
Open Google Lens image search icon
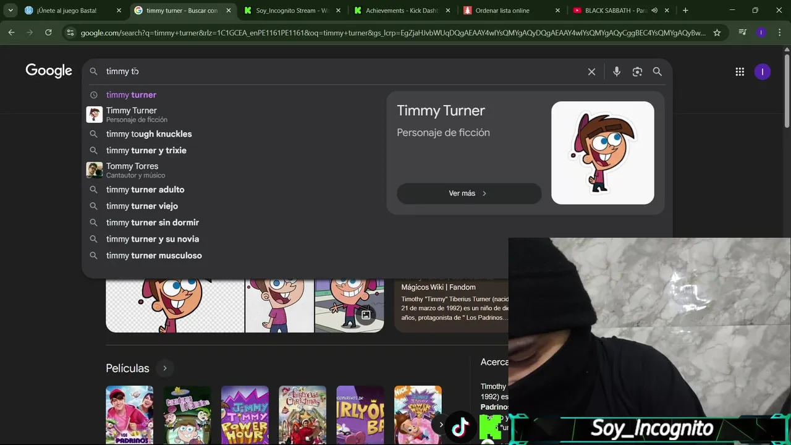tap(637, 72)
